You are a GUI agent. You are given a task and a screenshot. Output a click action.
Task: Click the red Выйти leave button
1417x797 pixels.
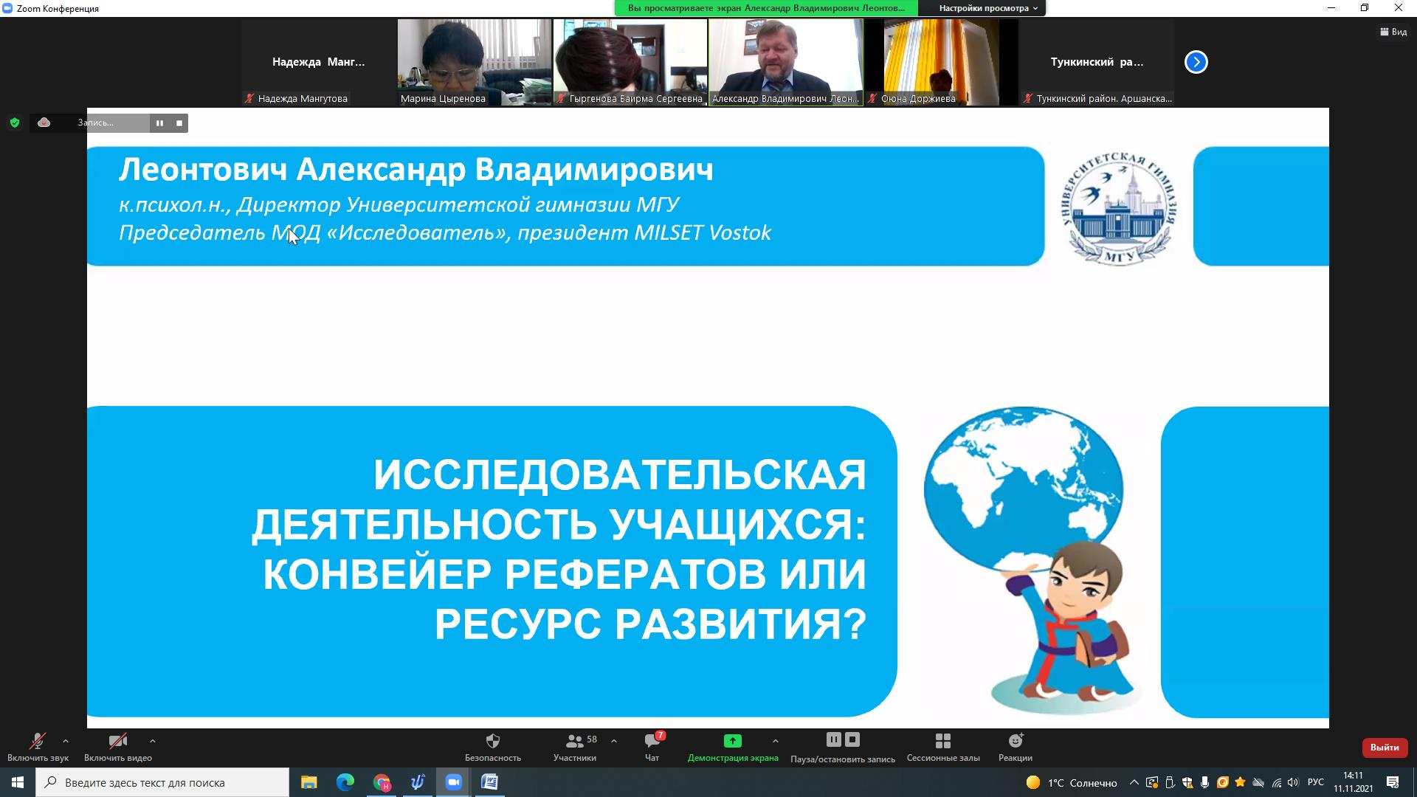tap(1384, 748)
